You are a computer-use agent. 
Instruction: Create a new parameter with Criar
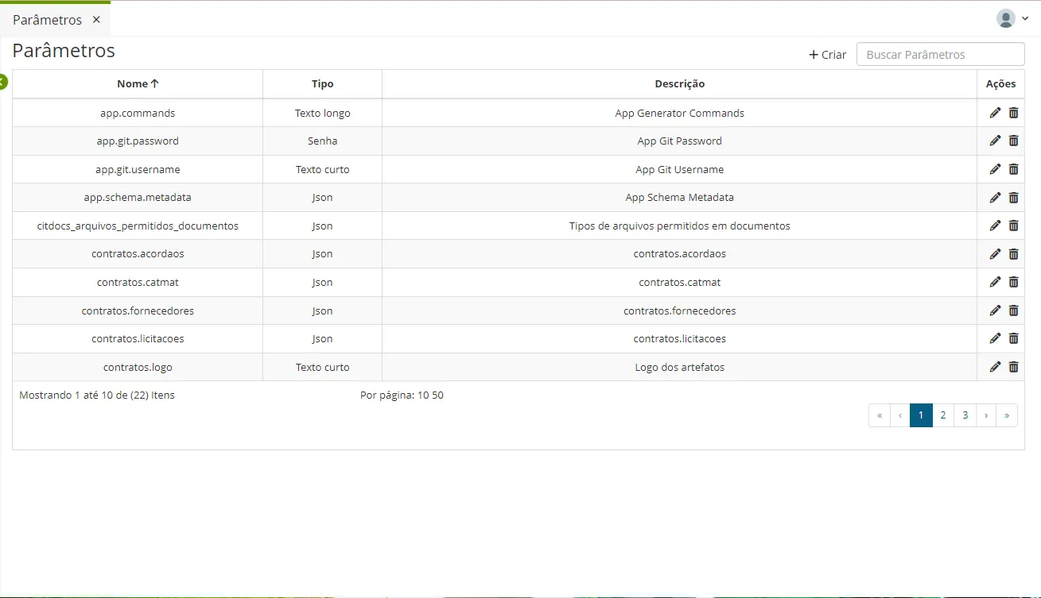pos(828,55)
